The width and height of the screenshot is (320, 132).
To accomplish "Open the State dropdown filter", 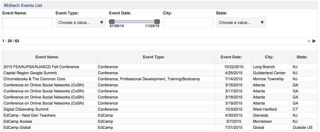I will click(x=241, y=23).
